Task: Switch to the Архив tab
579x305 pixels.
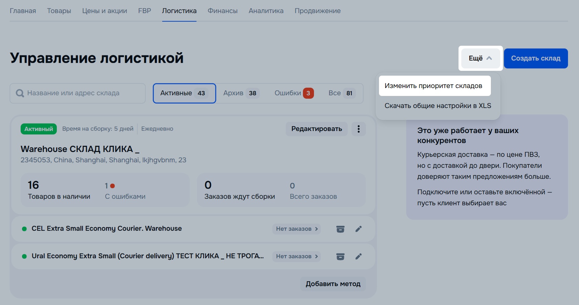Action: click(241, 93)
